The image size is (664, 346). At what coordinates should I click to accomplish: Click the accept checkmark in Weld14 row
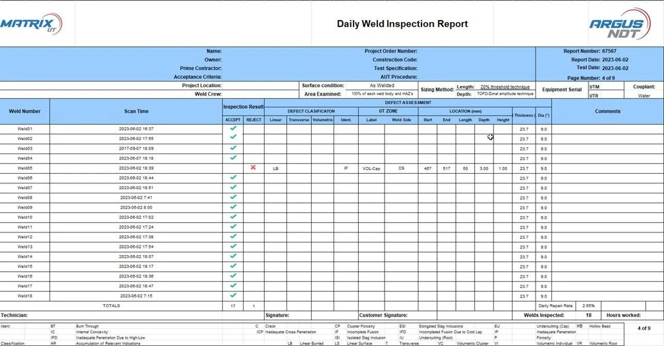[233, 255]
